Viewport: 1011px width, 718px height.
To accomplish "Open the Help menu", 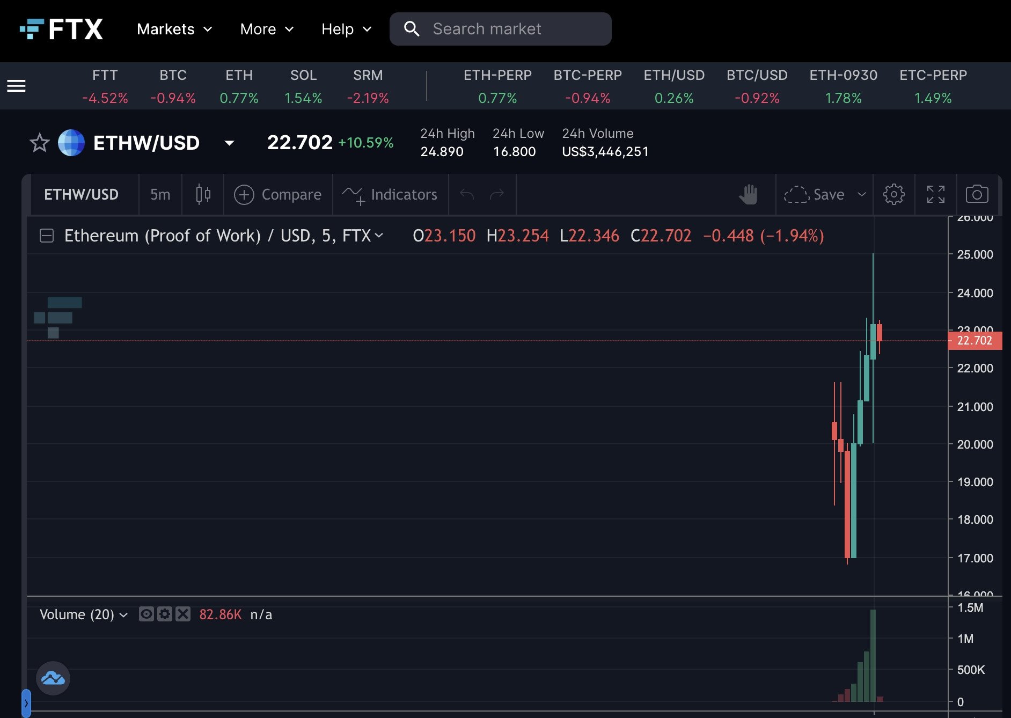I will point(346,29).
